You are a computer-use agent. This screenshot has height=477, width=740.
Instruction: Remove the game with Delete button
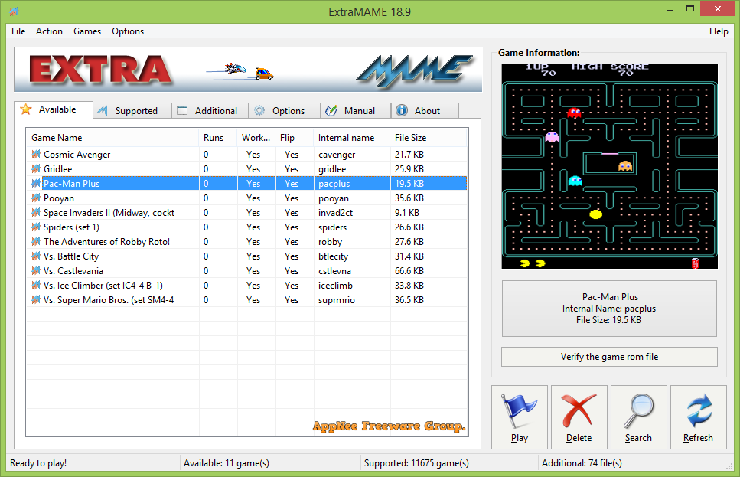click(x=579, y=417)
